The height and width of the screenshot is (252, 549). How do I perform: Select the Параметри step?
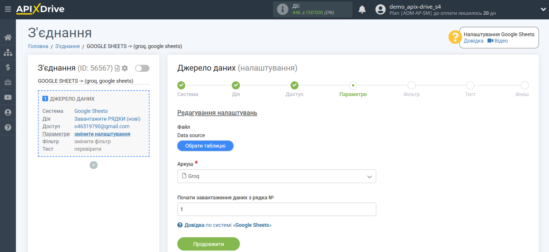pos(353,85)
